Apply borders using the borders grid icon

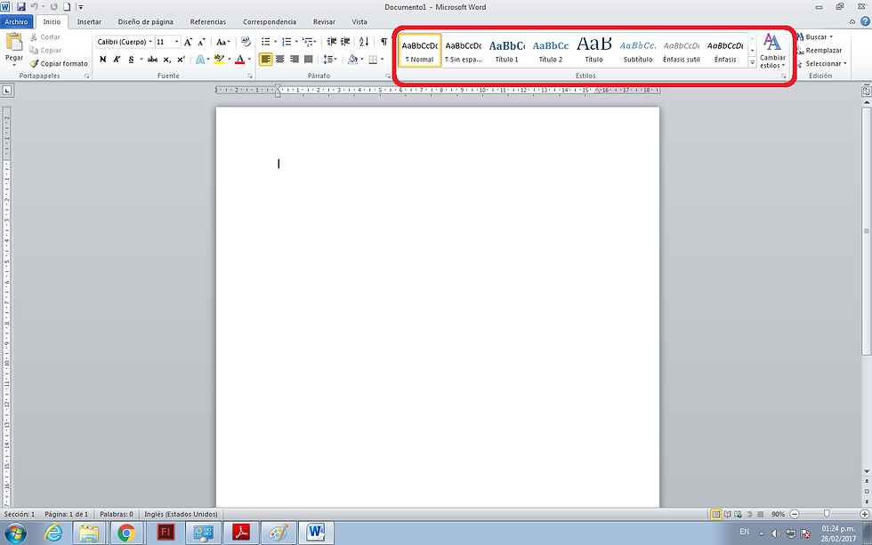(x=373, y=60)
